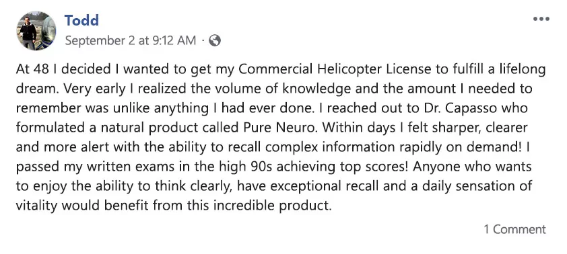
Task: Open Todd's circular profile photo
Action: point(36,30)
